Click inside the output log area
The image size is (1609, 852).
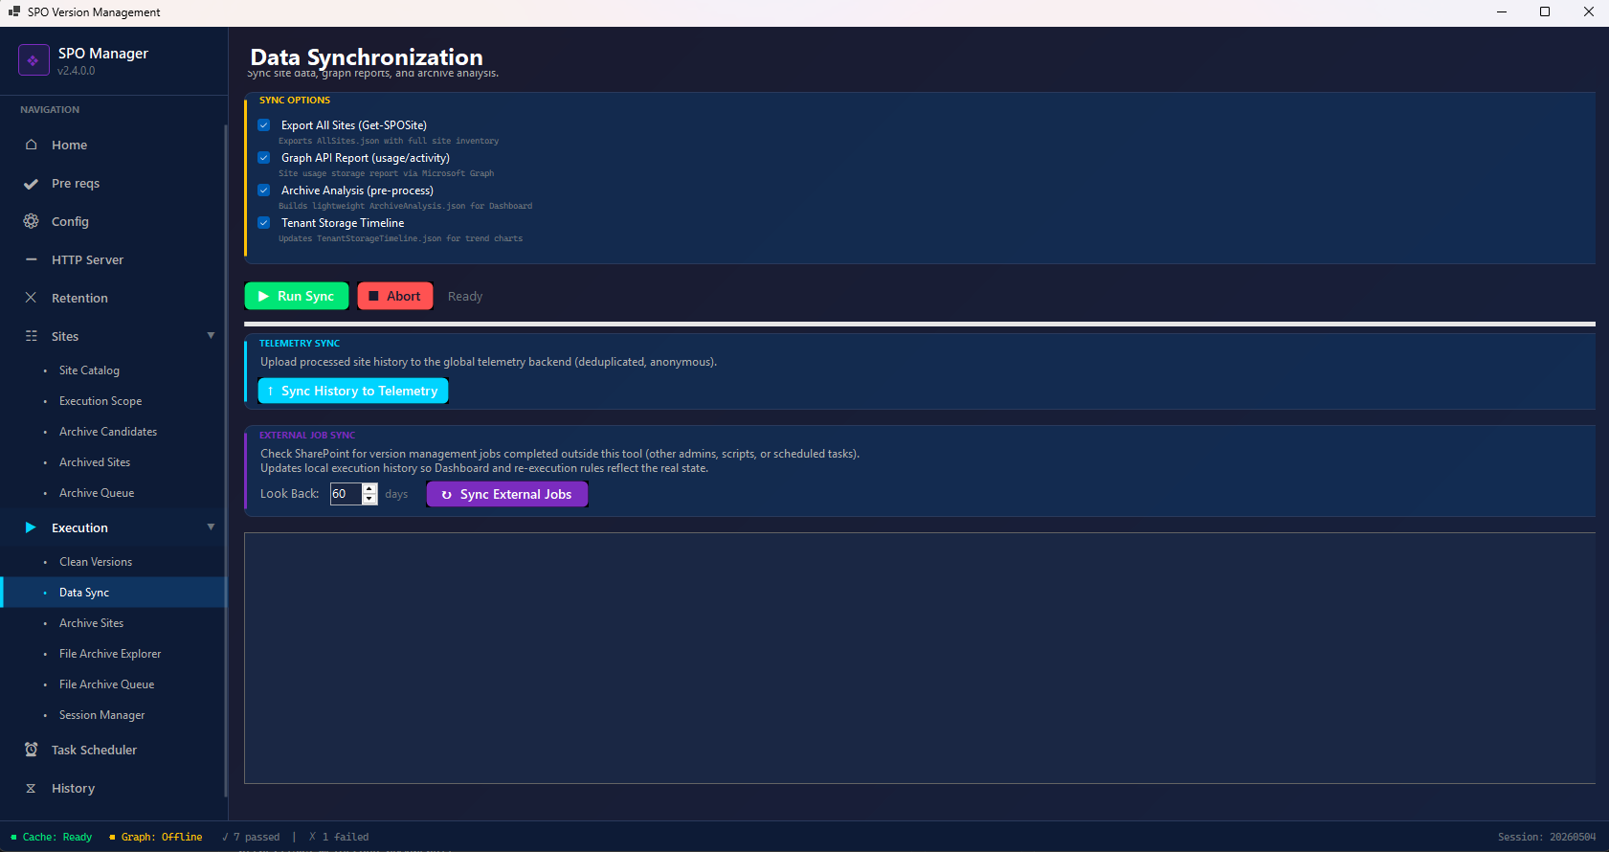(920, 658)
